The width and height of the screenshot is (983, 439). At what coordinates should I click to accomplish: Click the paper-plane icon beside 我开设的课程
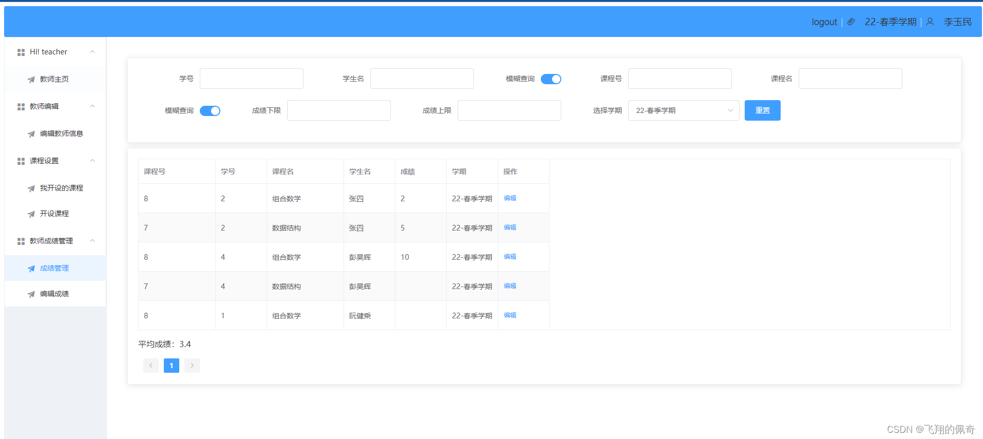tap(31, 188)
